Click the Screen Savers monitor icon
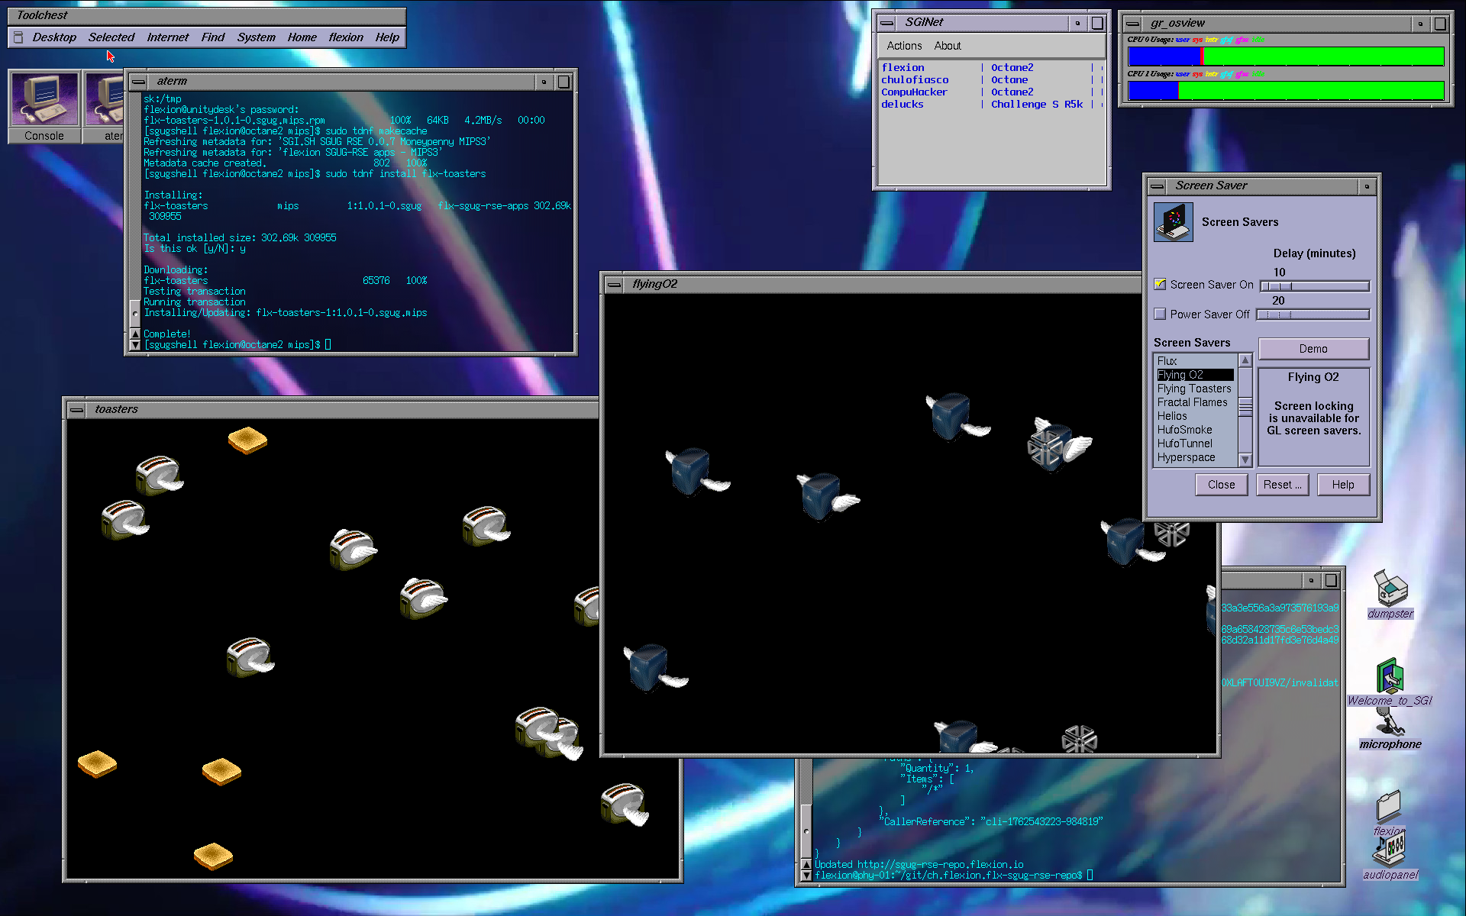This screenshot has width=1466, height=916. [x=1173, y=222]
